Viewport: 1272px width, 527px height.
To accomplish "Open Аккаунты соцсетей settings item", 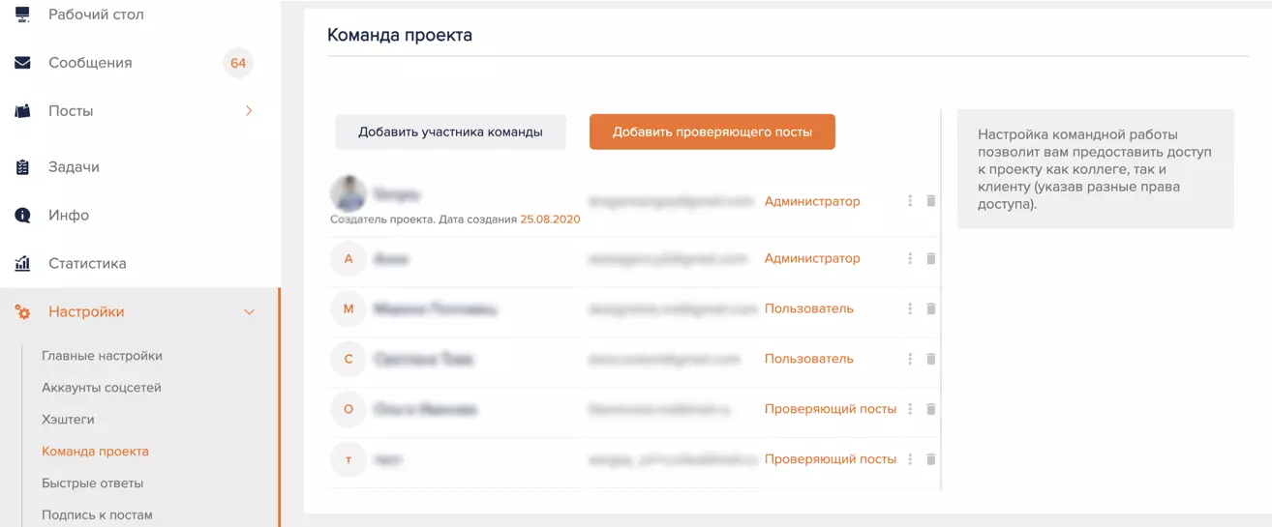I will tap(102, 388).
